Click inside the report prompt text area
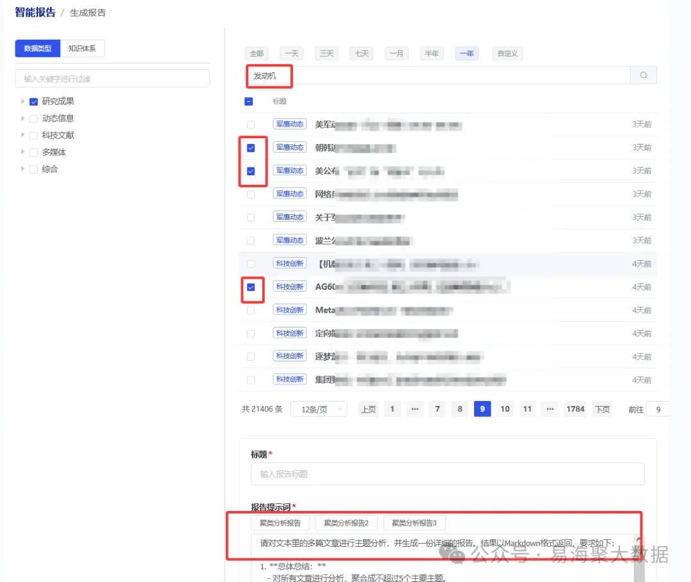691x582 pixels. click(x=443, y=558)
